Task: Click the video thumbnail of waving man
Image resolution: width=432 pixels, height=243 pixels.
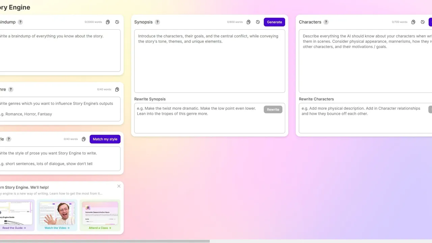Action: [x=57, y=213]
